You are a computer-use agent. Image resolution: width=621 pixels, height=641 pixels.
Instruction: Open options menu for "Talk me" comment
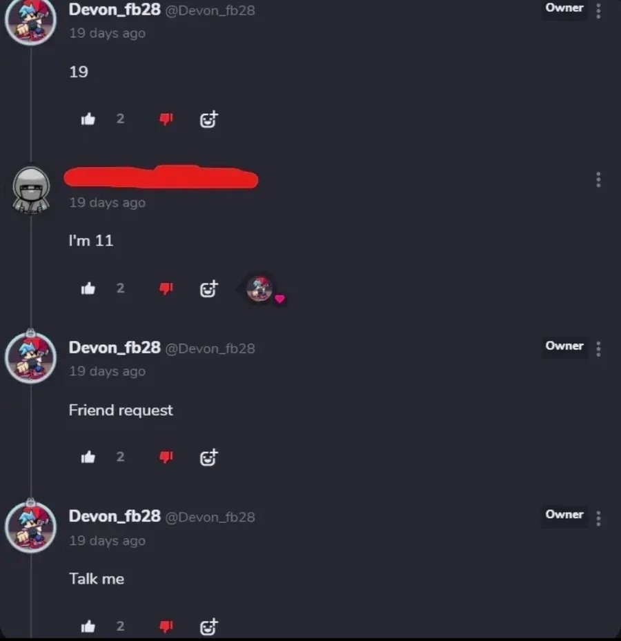(598, 518)
